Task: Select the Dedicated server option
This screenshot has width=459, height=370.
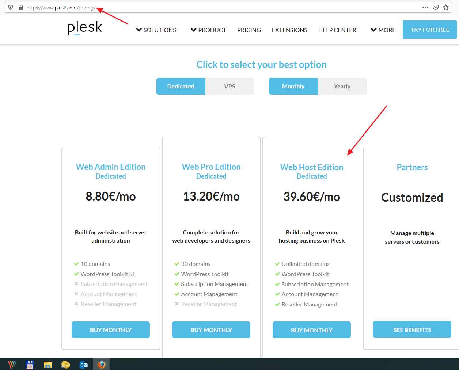Action: (x=181, y=86)
